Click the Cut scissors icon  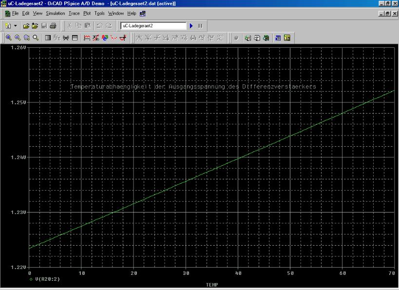tap(70, 26)
